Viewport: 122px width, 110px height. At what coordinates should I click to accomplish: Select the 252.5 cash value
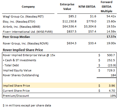click(111, 60)
